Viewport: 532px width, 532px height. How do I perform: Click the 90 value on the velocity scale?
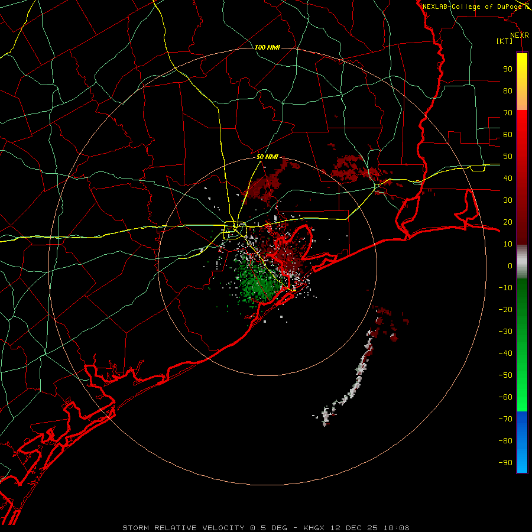pyautogui.click(x=508, y=69)
